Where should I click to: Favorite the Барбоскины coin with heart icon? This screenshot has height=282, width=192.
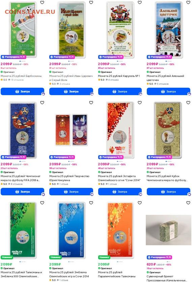42,2
